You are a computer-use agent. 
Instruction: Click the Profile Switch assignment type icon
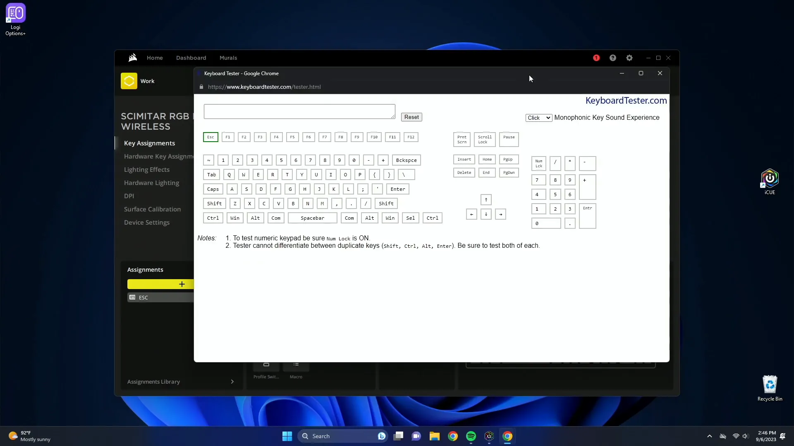[266, 365]
